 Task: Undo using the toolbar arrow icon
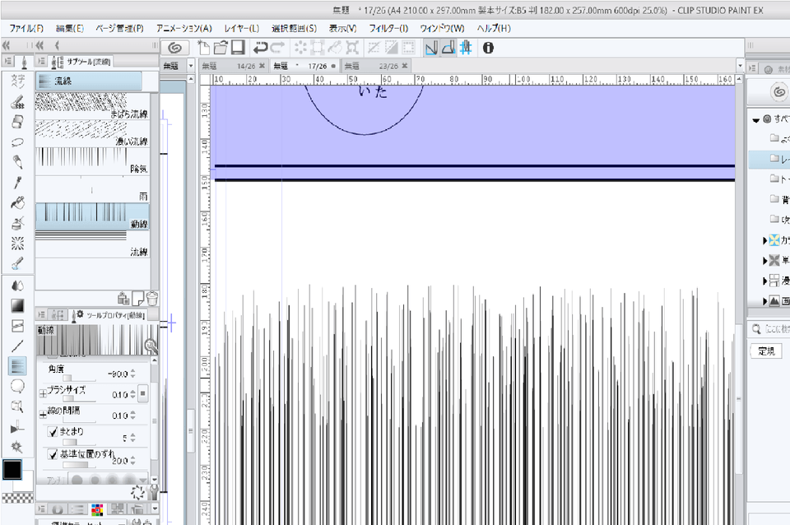point(261,48)
